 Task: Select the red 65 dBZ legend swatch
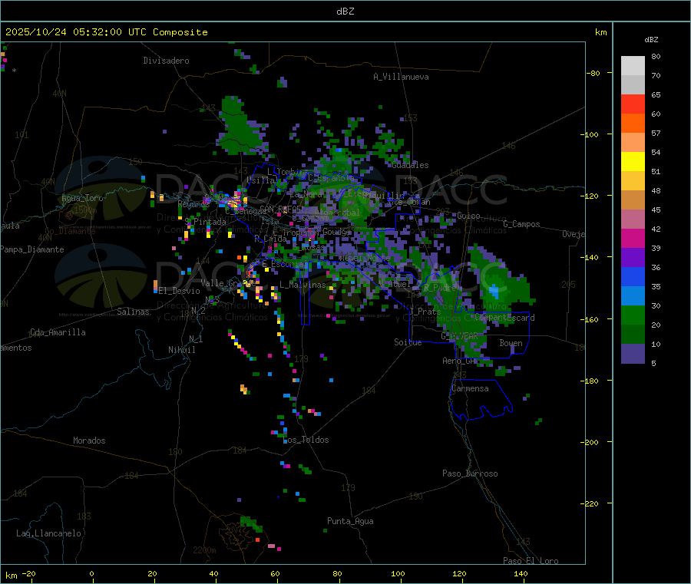point(633,104)
